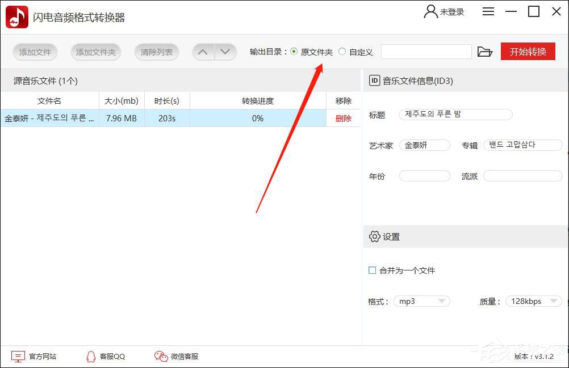Viewport: 569px width, 368px height.
Task: Open the 质量 128kbps dropdown
Action: (533, 301)
